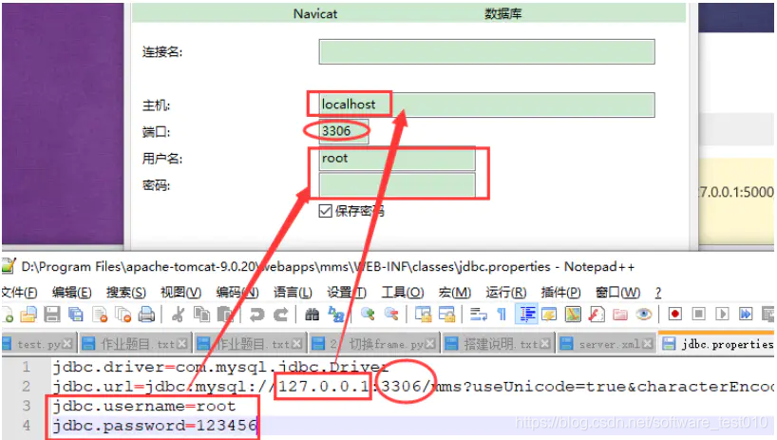The height and width of the screenshot is (440, 777).
Task: Select the Navicat tab in connection dialog
Action: [315, 14]
